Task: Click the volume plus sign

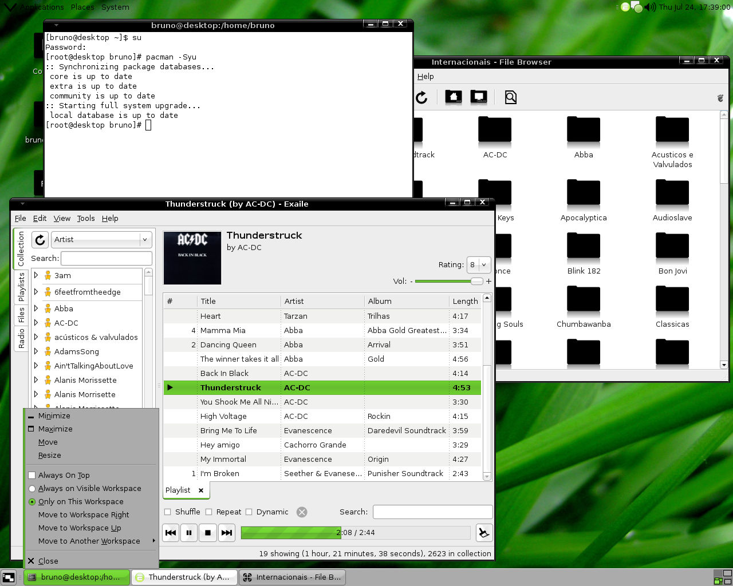Action: (x=488, y=282)
